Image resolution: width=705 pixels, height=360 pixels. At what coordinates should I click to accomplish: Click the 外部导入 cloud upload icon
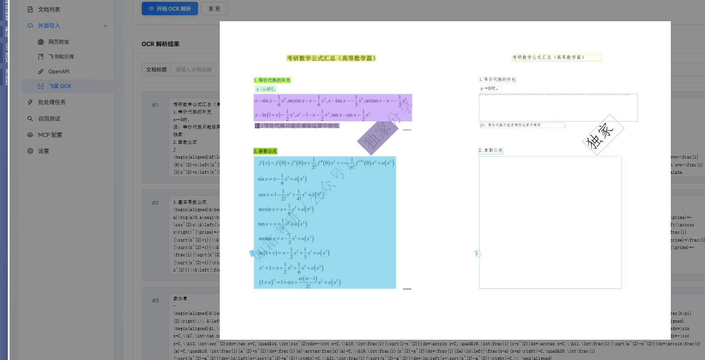[30, 26]
